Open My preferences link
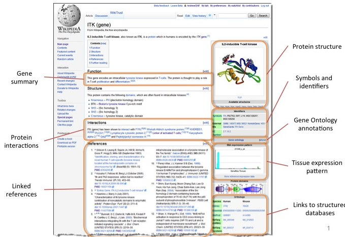This screenshot has height=237, width=345. (218, 6)
